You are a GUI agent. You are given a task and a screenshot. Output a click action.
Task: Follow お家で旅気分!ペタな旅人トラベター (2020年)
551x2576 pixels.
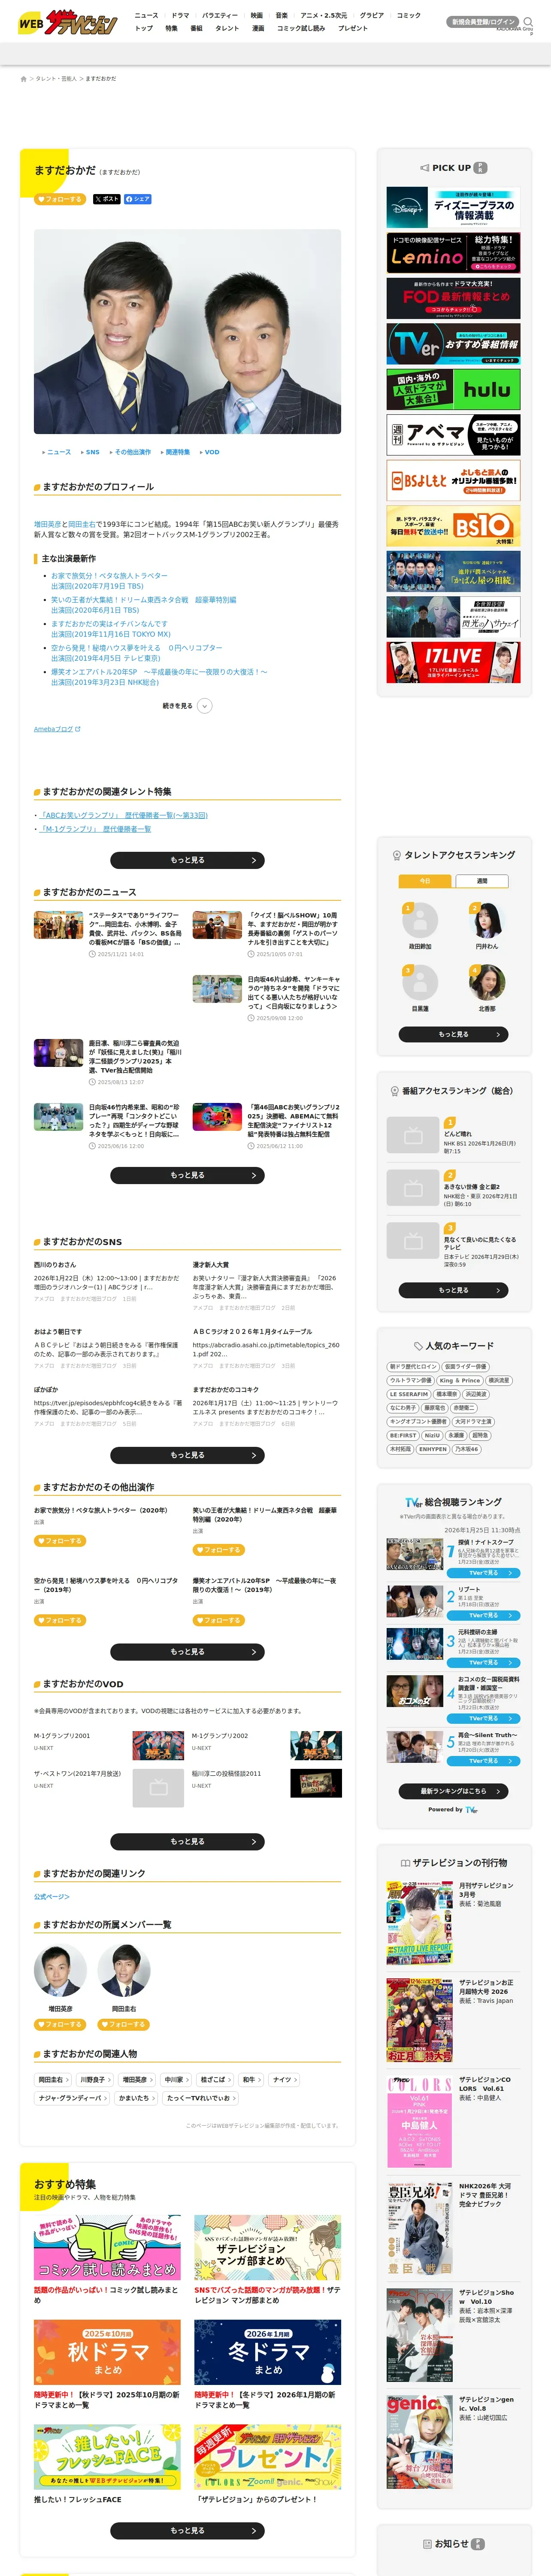(x=60, y=1541)
